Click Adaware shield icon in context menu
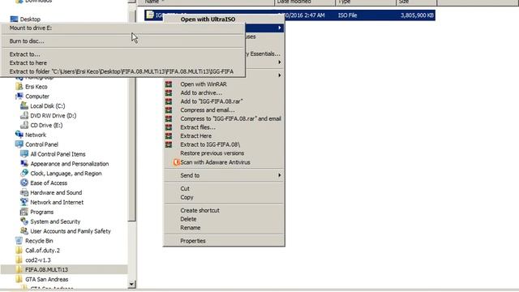519x292 pixels. (x=177, y=162)
